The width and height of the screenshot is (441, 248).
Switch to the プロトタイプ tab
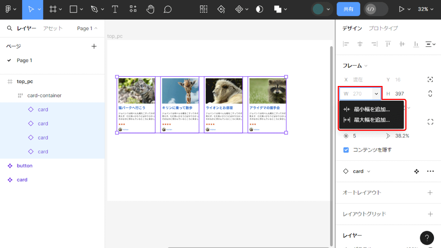pos(383,28)
